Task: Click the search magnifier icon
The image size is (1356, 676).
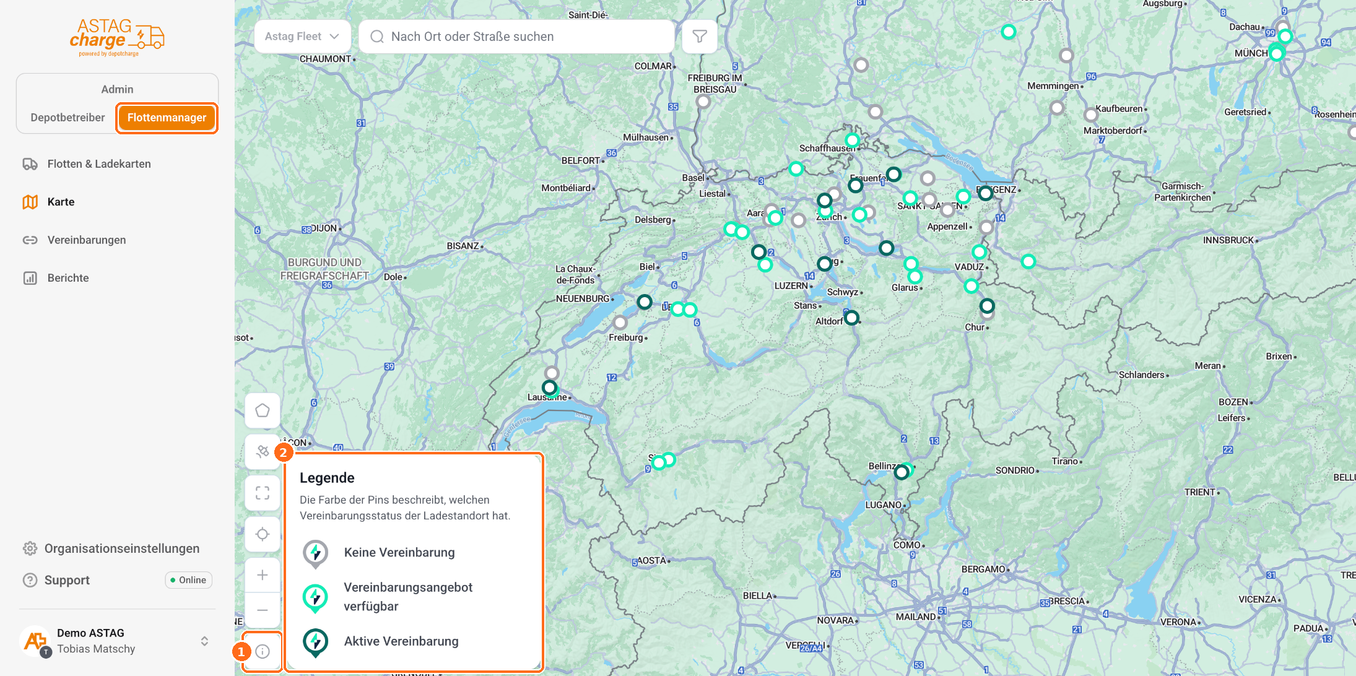Action: click(x=377, y=37)
